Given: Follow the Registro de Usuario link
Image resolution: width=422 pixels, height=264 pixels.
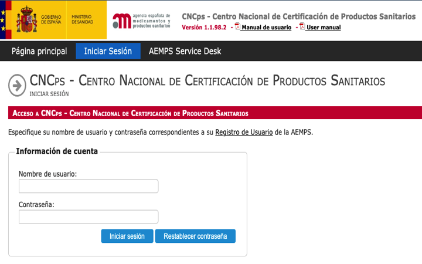Looking at the screenshot, I should (244, 132).
